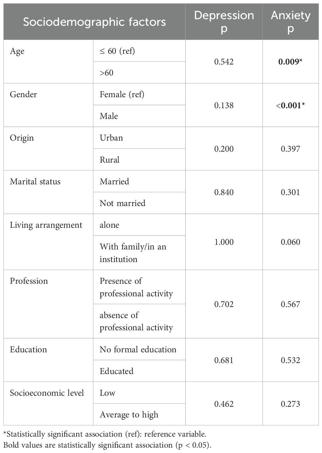
Task: Click the absence of professional activity cell
Action: click(x=136, y=321)
